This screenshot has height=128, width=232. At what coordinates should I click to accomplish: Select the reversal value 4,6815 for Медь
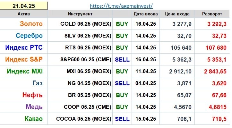coord(218,107)
